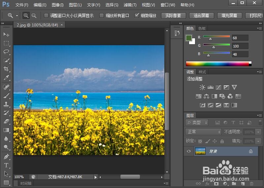Open the blend mode 正常 dropdown
264x188 pixels.
tap(203, 132)
